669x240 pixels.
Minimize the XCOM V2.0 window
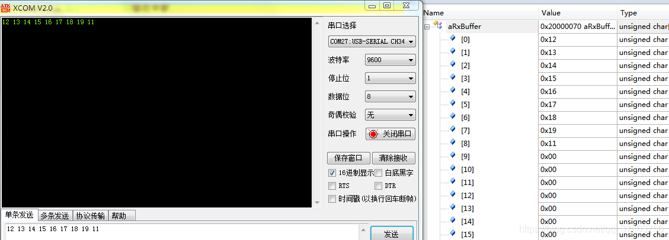coord(373,5)
